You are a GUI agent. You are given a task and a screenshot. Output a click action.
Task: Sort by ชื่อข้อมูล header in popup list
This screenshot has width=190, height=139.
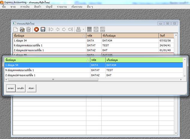45,60
